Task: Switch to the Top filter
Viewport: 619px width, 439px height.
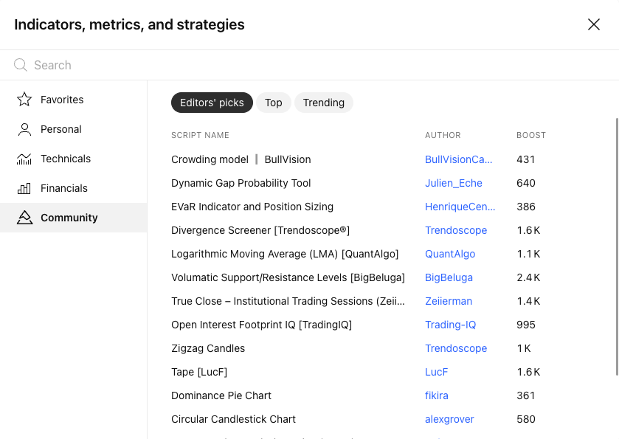Action: 274,103
